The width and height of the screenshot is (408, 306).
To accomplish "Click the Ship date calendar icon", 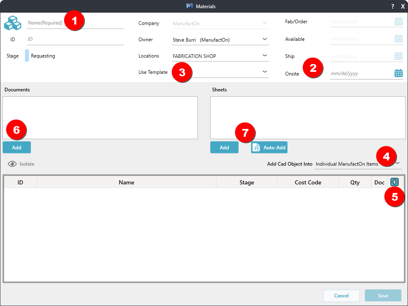I will tap(398, 56).
